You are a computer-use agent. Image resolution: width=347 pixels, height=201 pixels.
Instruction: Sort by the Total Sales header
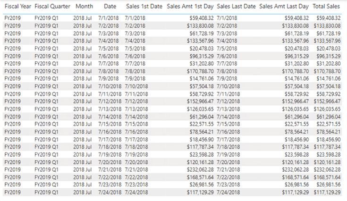point(326,7)
